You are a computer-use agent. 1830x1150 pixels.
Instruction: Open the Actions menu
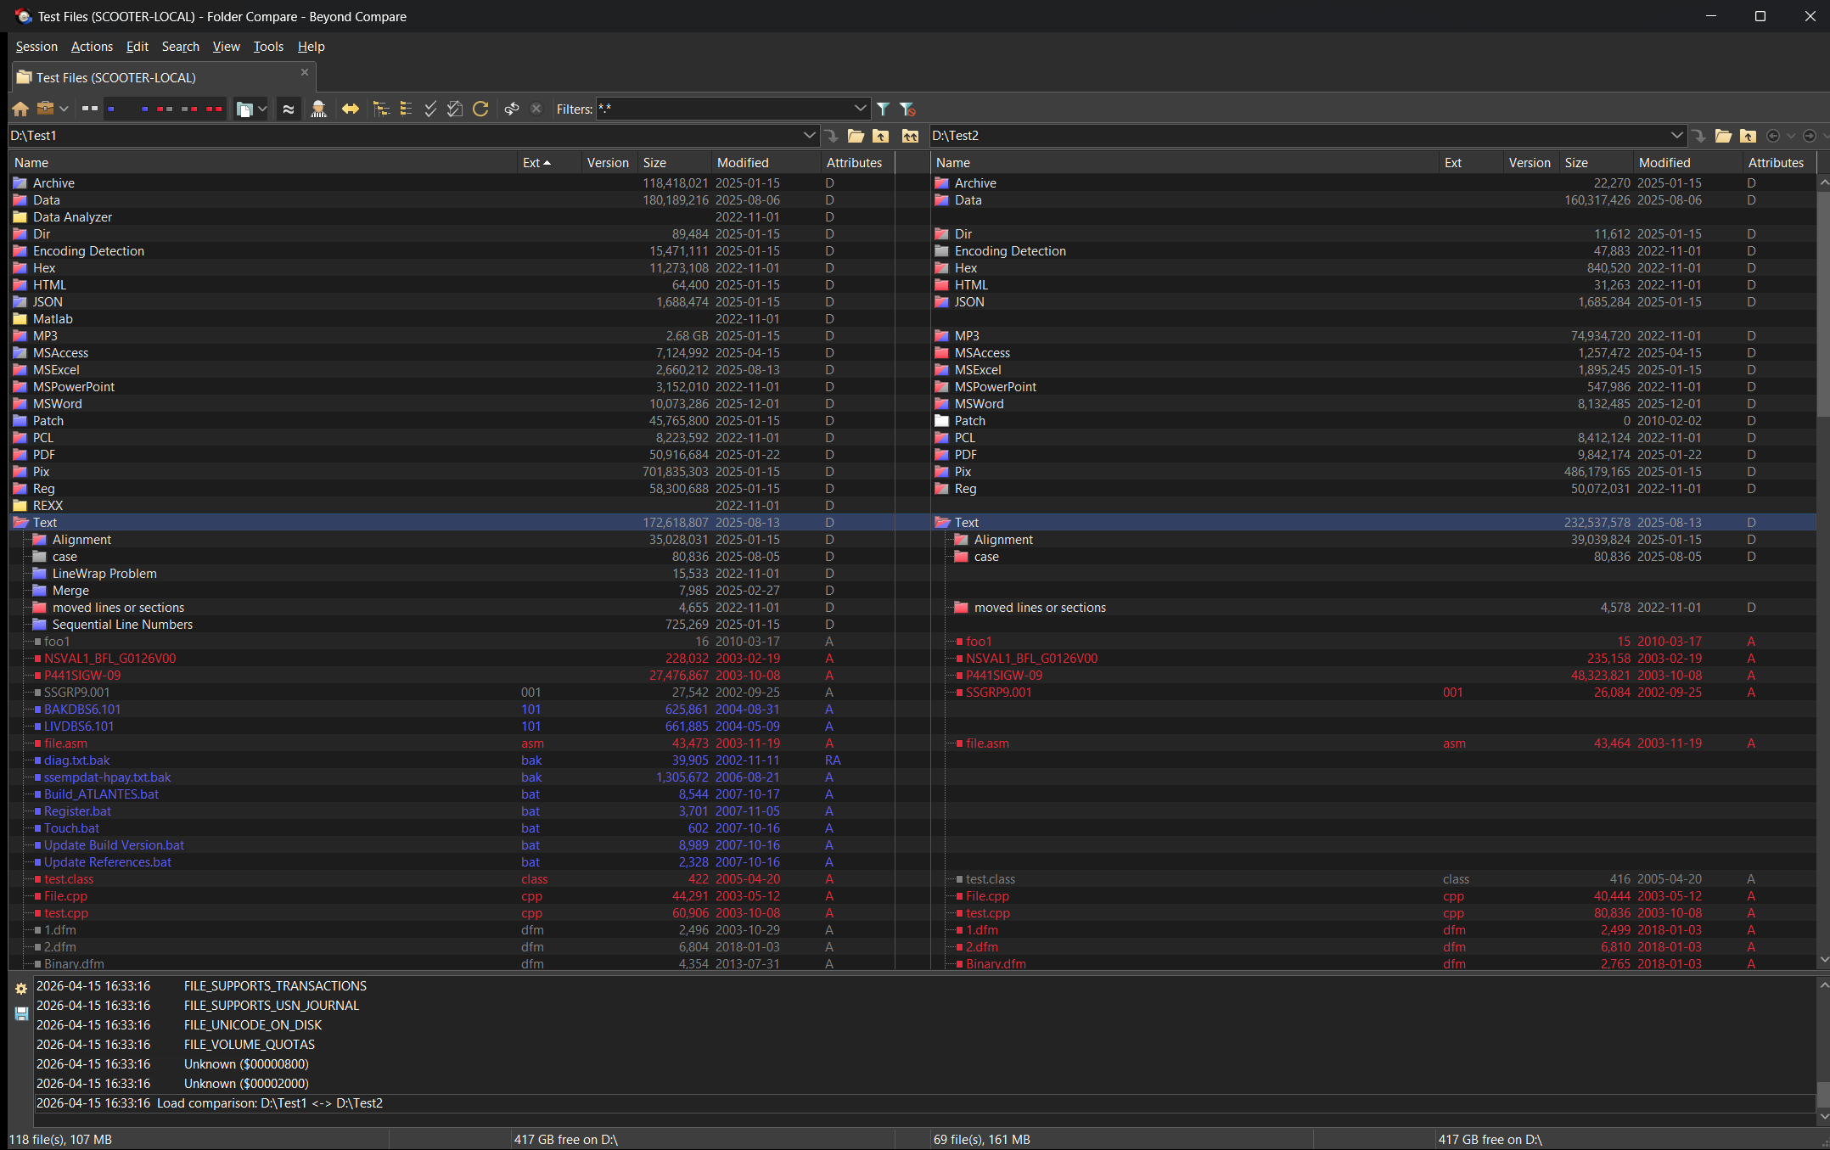pyautogui.click(x=92, y=47)
